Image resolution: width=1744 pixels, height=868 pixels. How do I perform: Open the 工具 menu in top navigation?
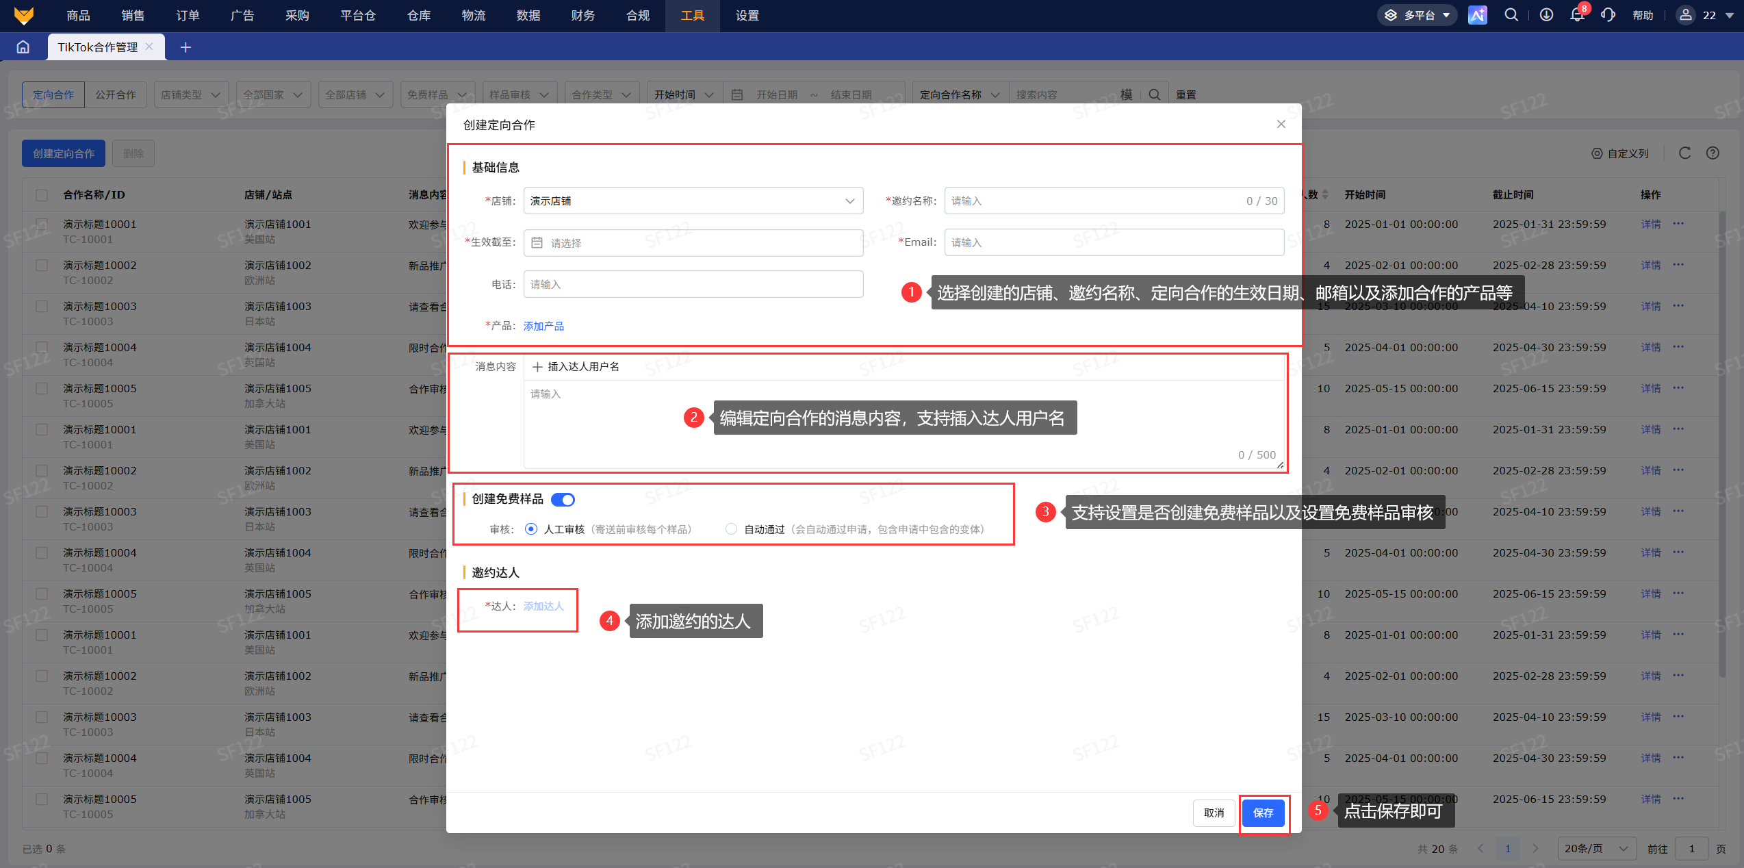point(692,16)
